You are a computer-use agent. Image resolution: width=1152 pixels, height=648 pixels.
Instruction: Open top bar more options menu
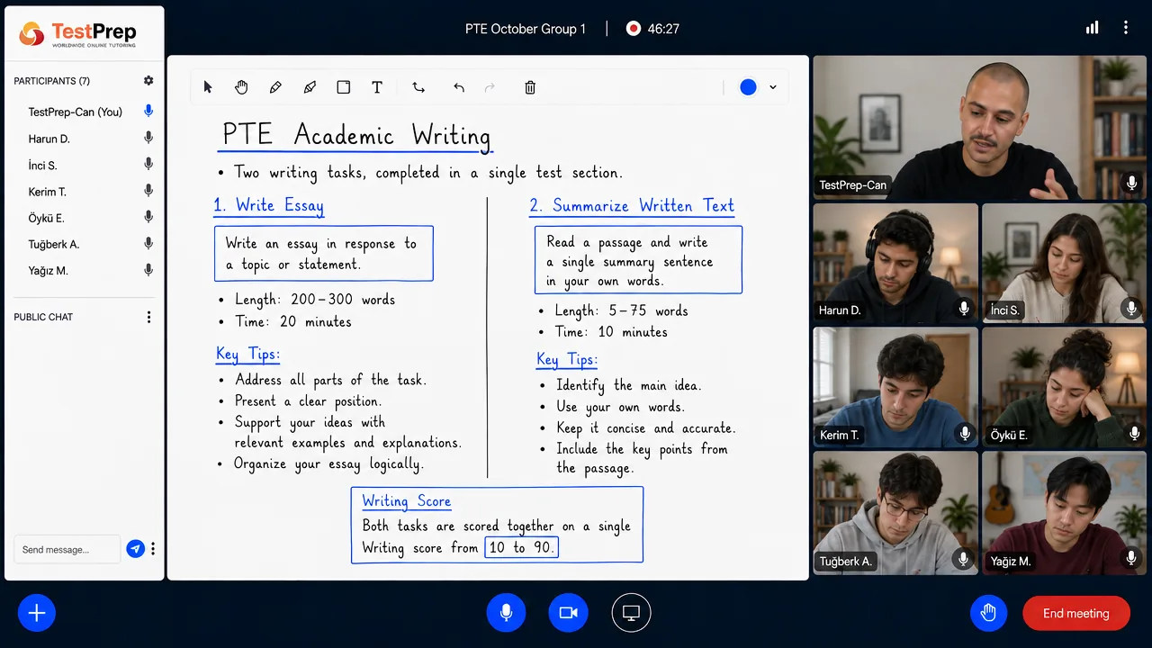[x=1125, y=28]
